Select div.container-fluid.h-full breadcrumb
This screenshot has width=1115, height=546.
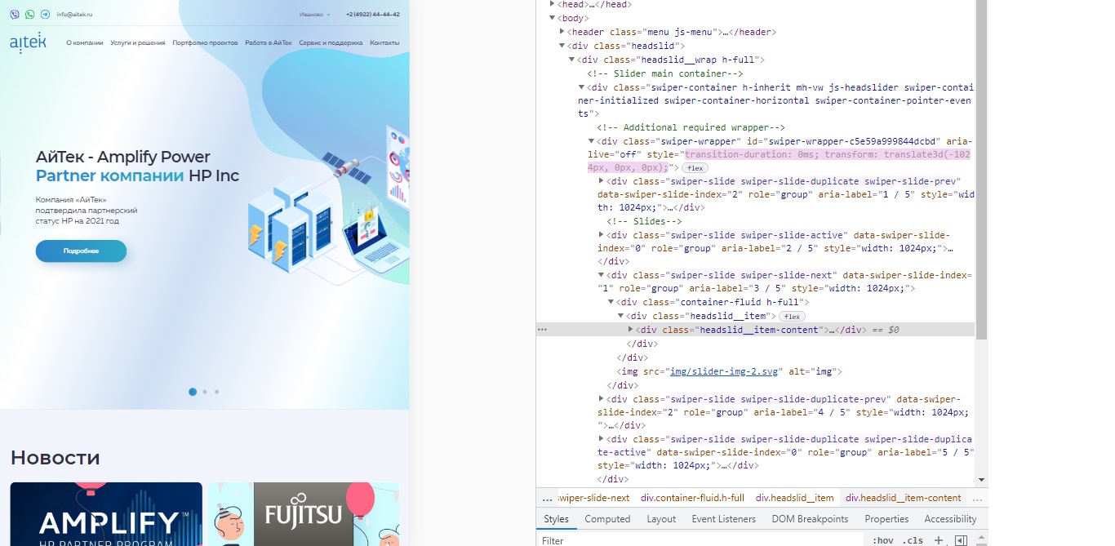pyautogui.click(x=692, y=498)
